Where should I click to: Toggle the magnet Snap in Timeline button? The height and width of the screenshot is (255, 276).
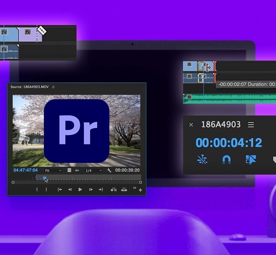[226, 160]
